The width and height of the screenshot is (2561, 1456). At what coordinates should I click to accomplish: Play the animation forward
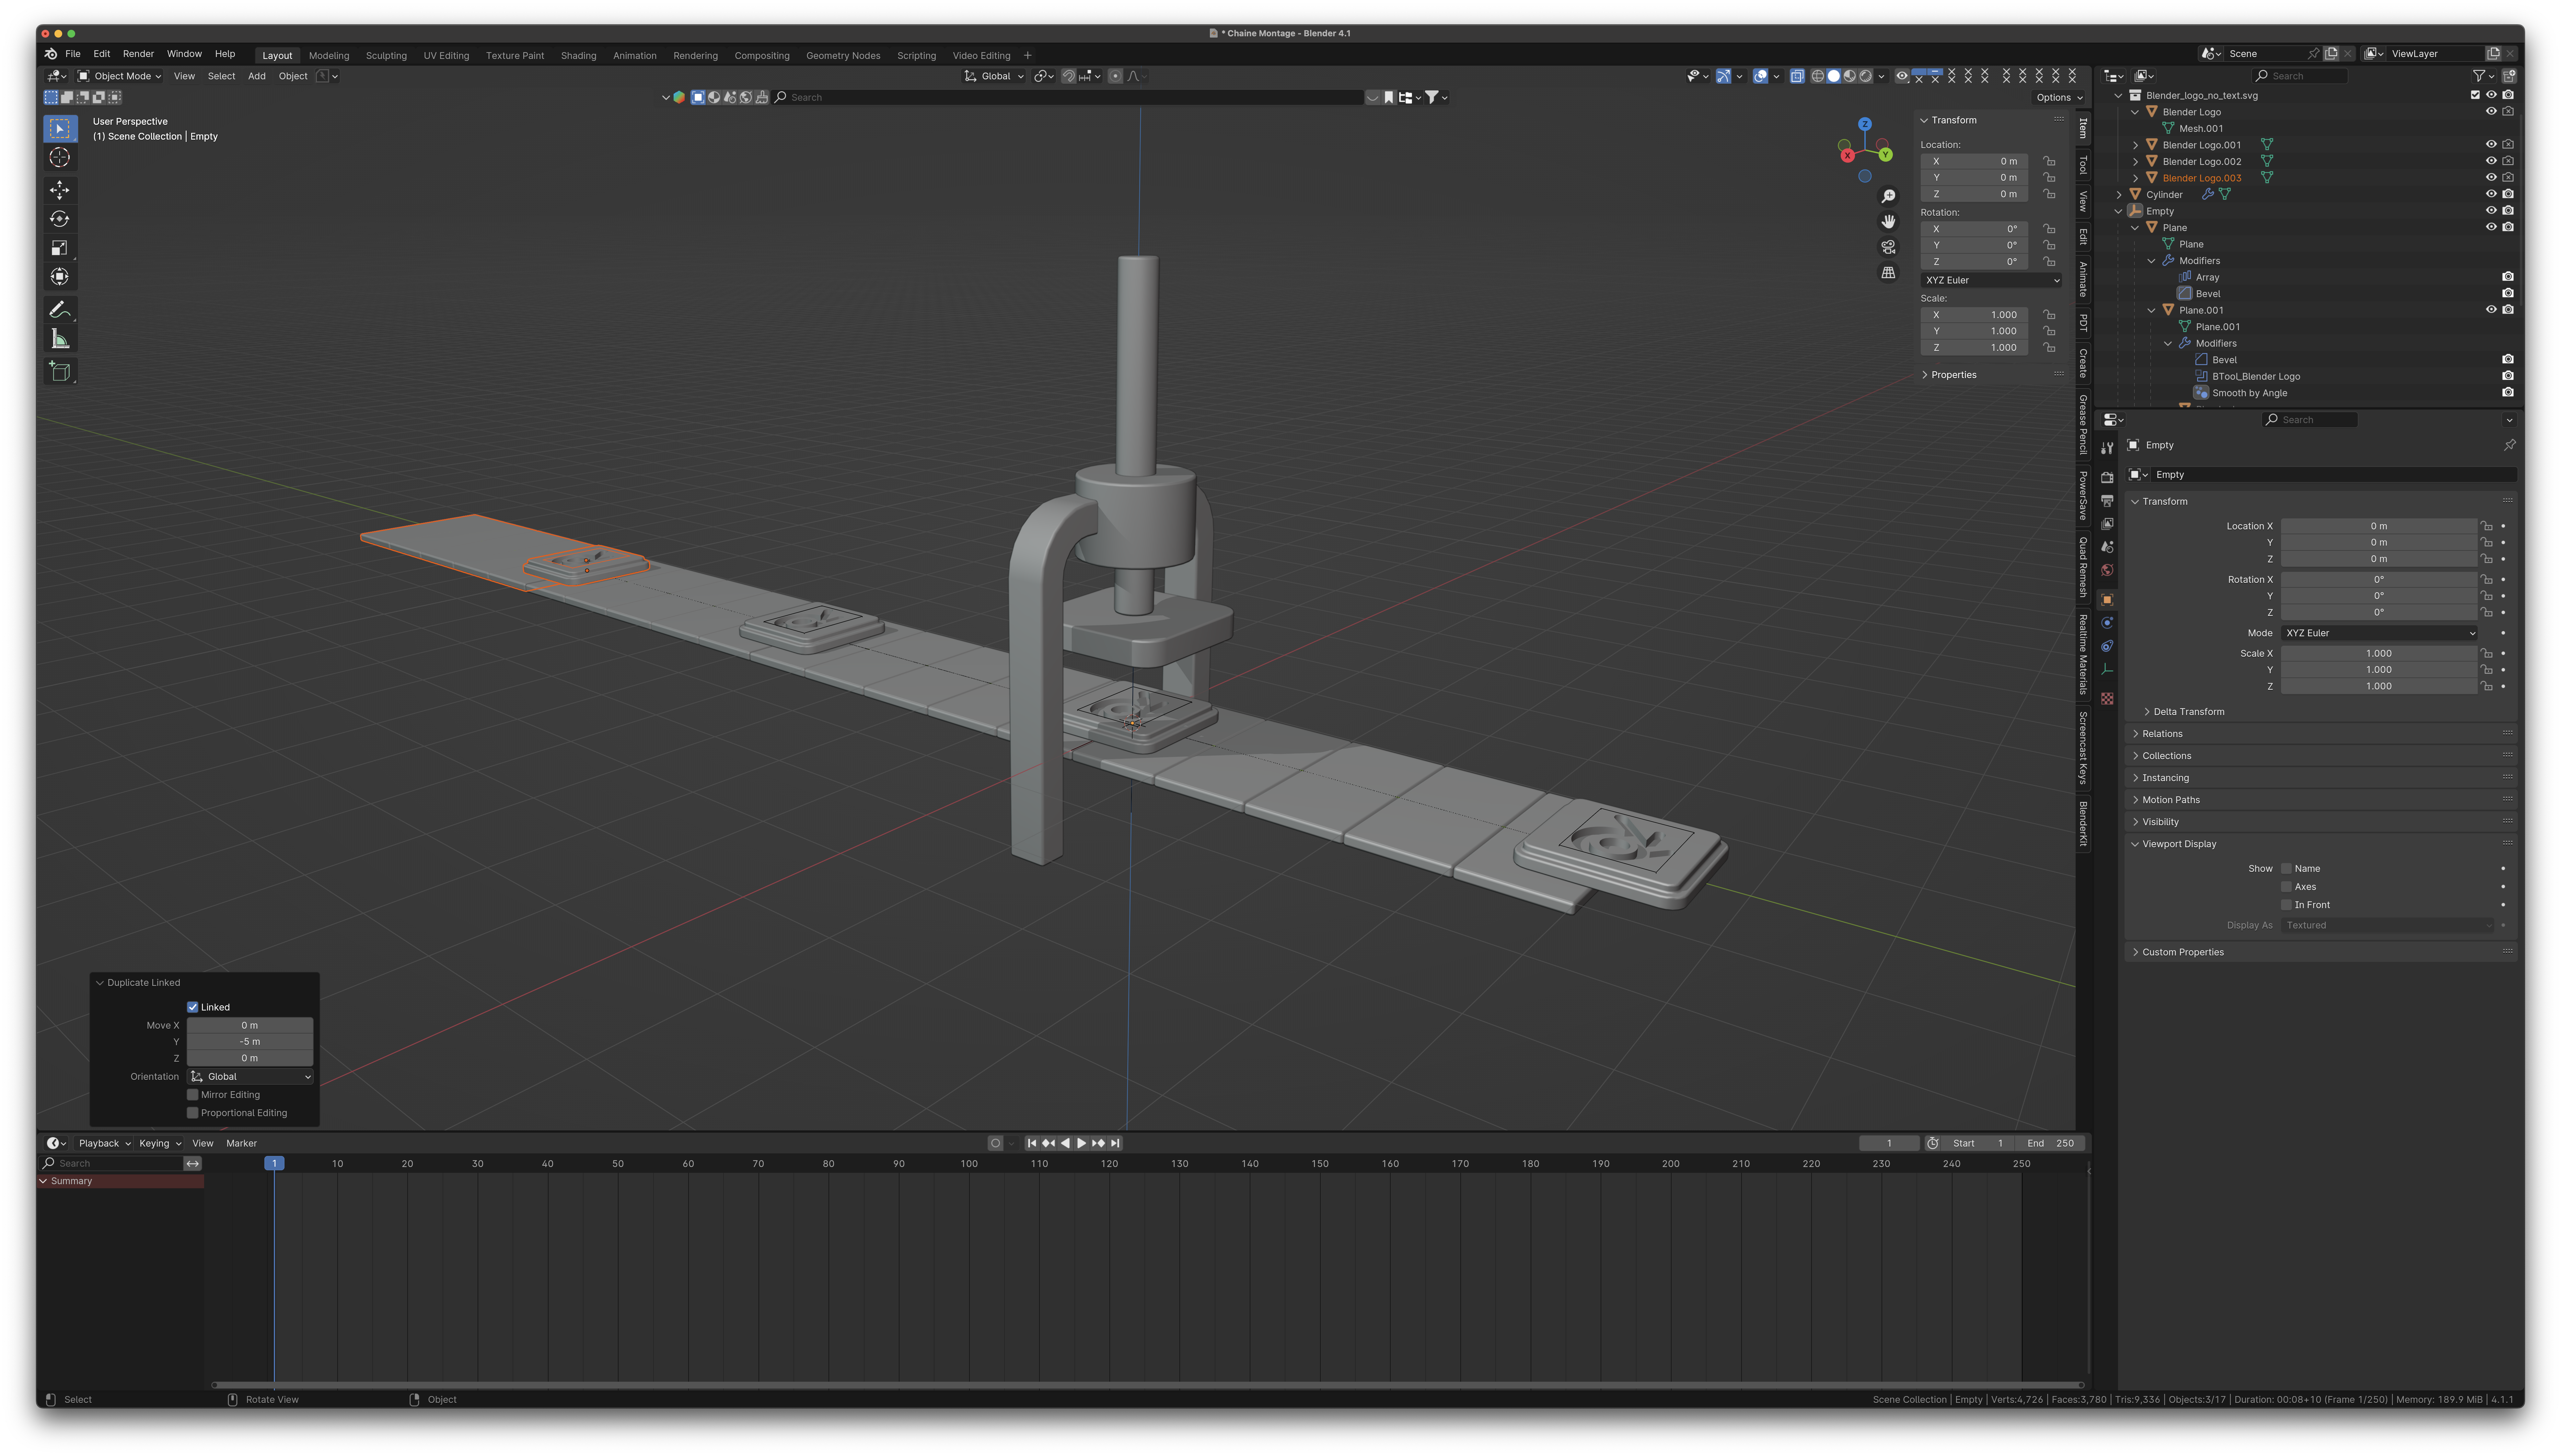[x=1081, y=1143]
